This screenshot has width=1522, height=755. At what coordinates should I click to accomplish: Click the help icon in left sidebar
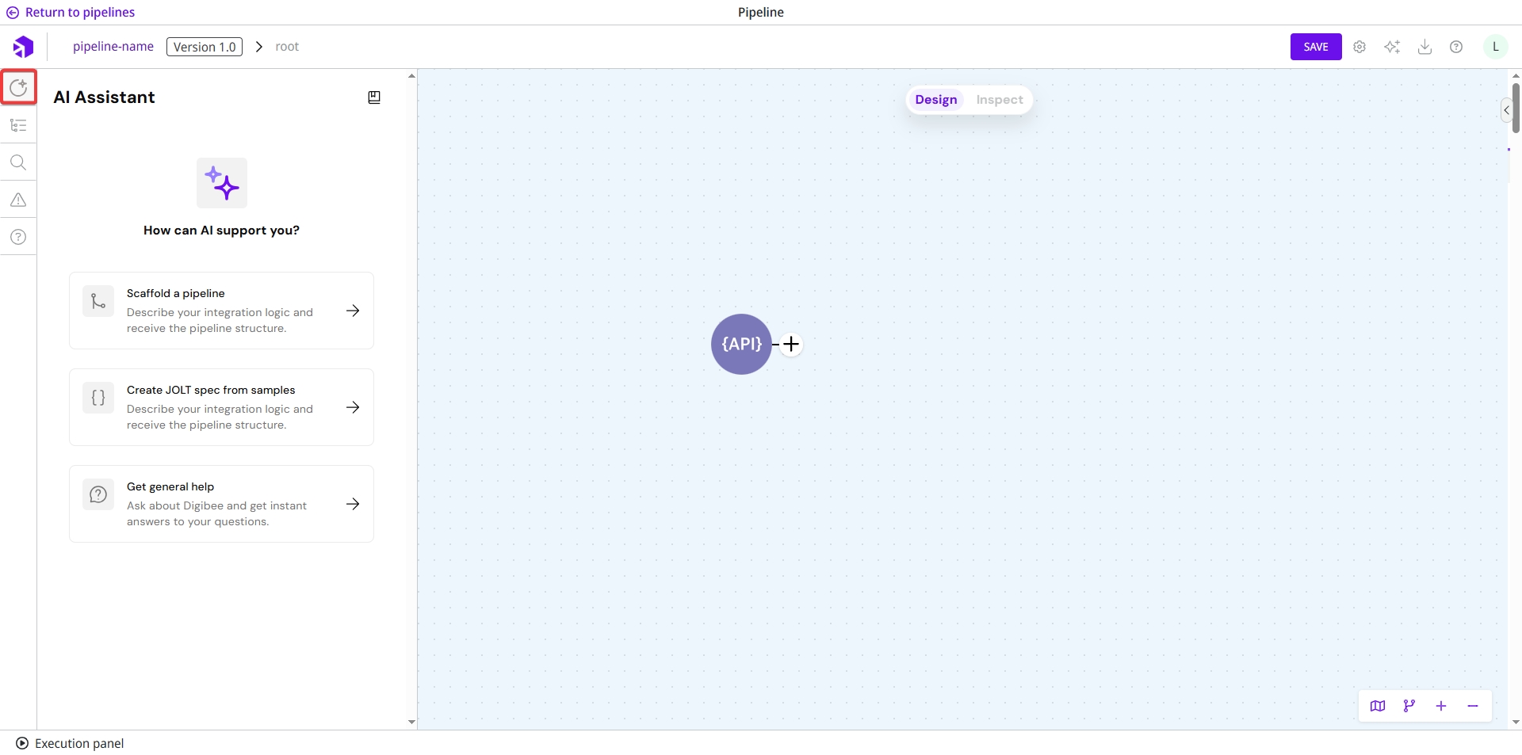point(18,237)
